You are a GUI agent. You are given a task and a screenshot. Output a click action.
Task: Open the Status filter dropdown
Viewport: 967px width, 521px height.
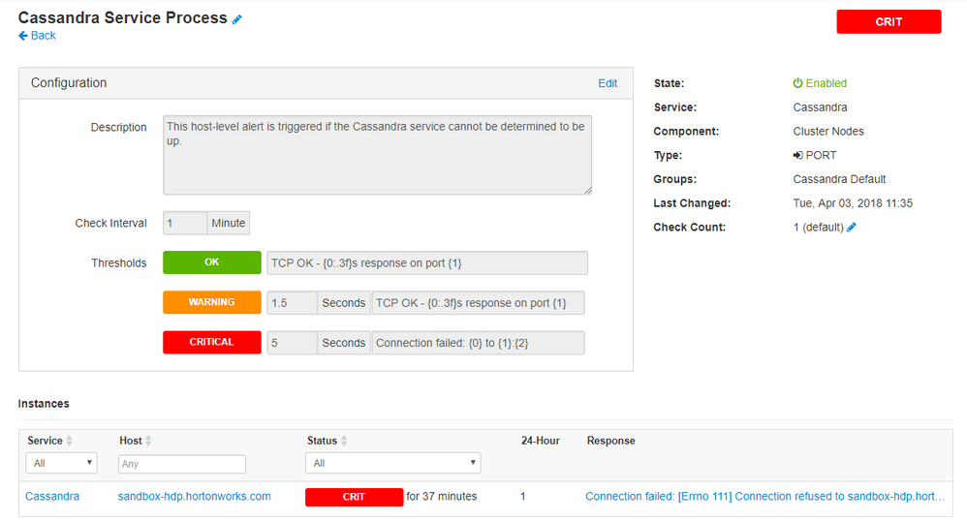(392, 463)
